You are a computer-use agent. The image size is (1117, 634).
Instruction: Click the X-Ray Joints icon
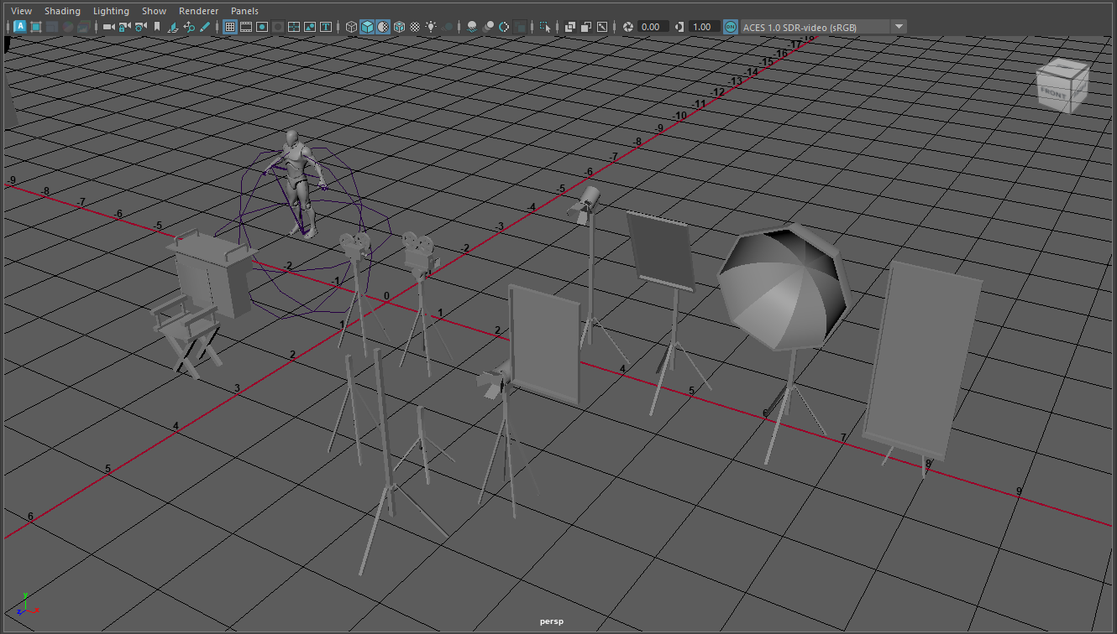tap(602, 27)
